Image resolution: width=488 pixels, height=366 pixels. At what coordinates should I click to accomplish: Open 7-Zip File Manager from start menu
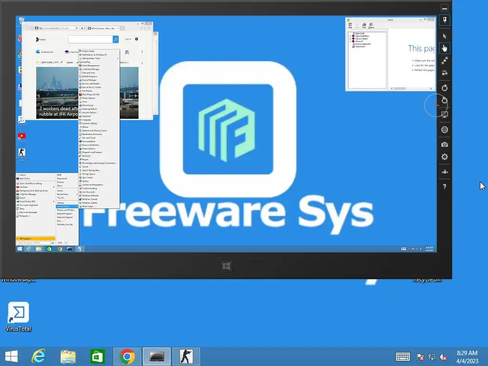35,194
